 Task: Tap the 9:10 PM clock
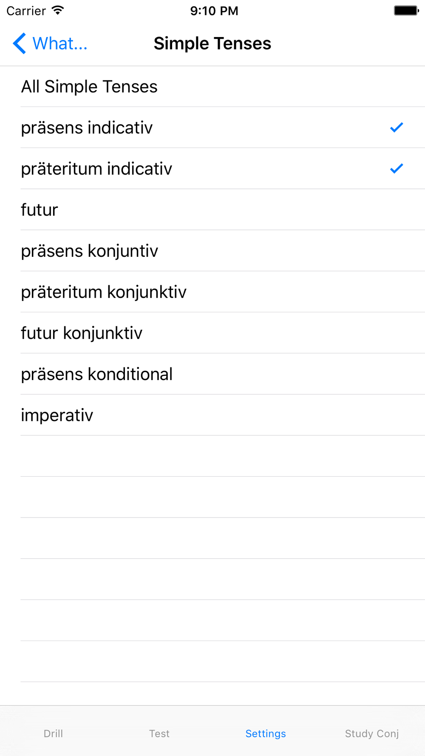(214, 11)
